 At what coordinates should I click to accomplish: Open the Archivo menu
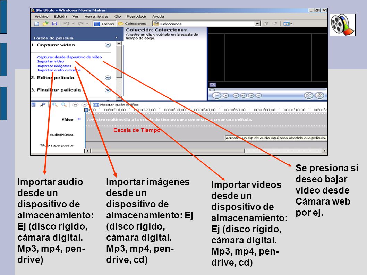point(41,16)
